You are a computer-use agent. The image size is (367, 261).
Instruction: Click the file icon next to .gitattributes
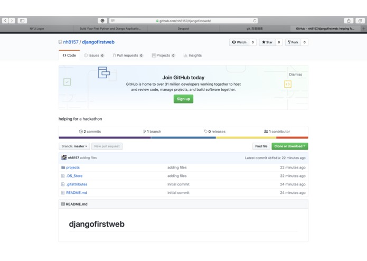pos(63,184)
